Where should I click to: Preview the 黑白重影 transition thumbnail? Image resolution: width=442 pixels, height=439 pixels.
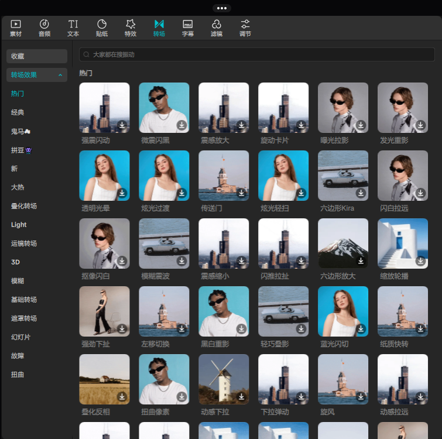[224, 311]
